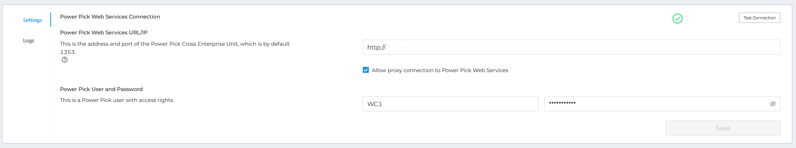Uncheck the allow proxy connection checkbox
The width and height of the screenshot is (796, 148).
(366, 70)
